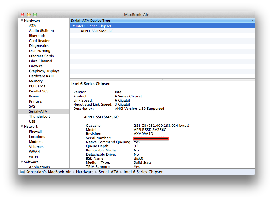Viewport: 273px width, 200px height.
Task: Select PCI Cards in sidebar
Action: 37,86
